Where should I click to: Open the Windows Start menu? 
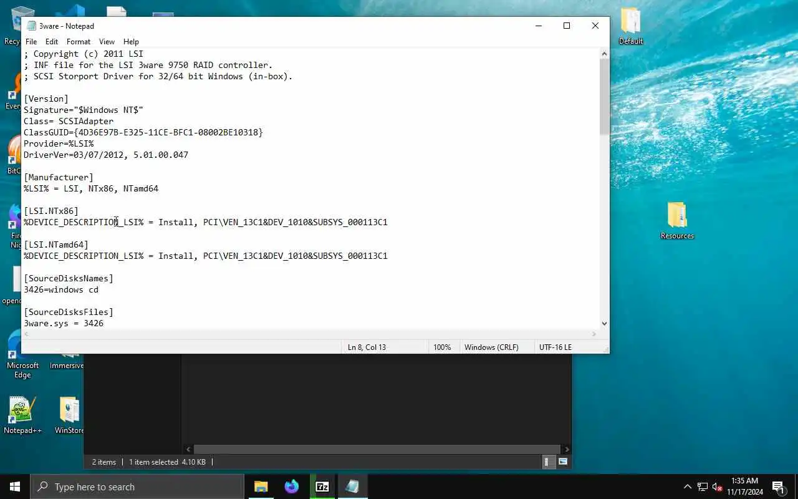15,487
